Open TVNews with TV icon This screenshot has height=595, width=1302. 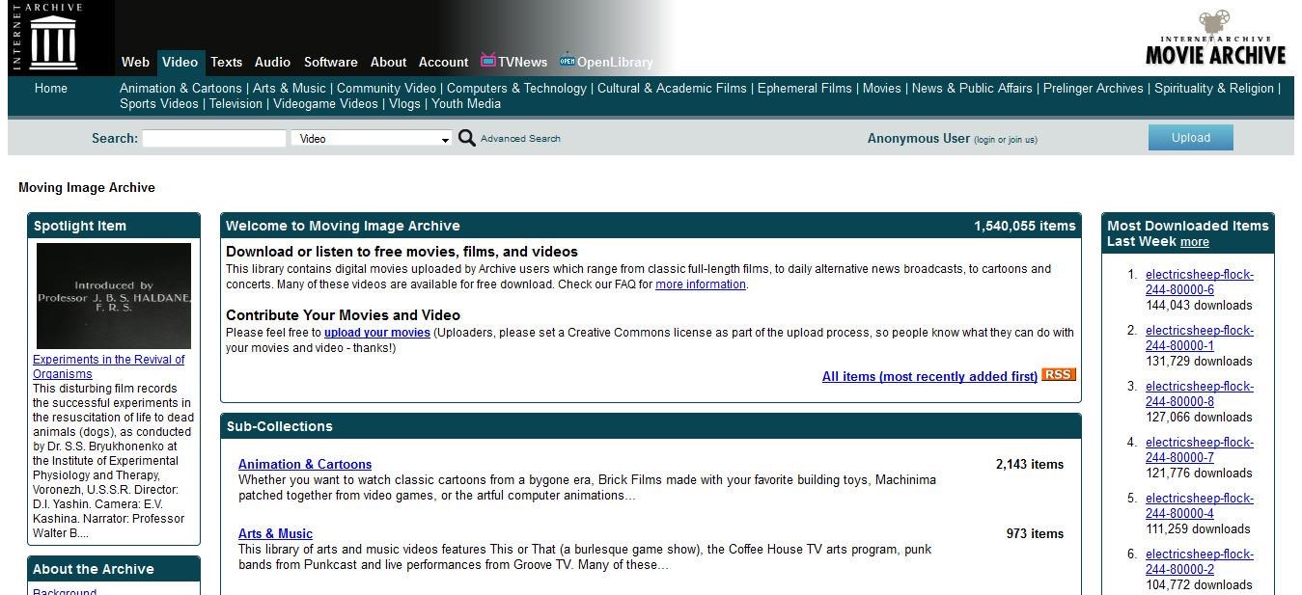pos(514,62)
